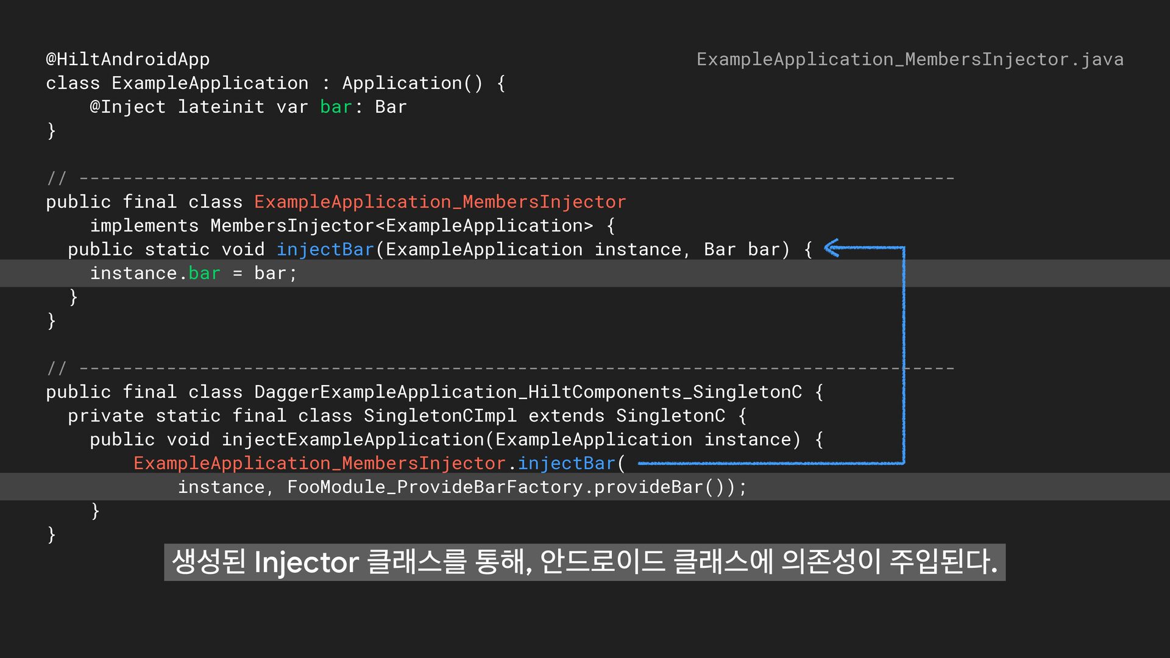Click MembersInjector<ExampleApplication> in the implements clause
Screen dimensions: 1170x658
point(401,225)
